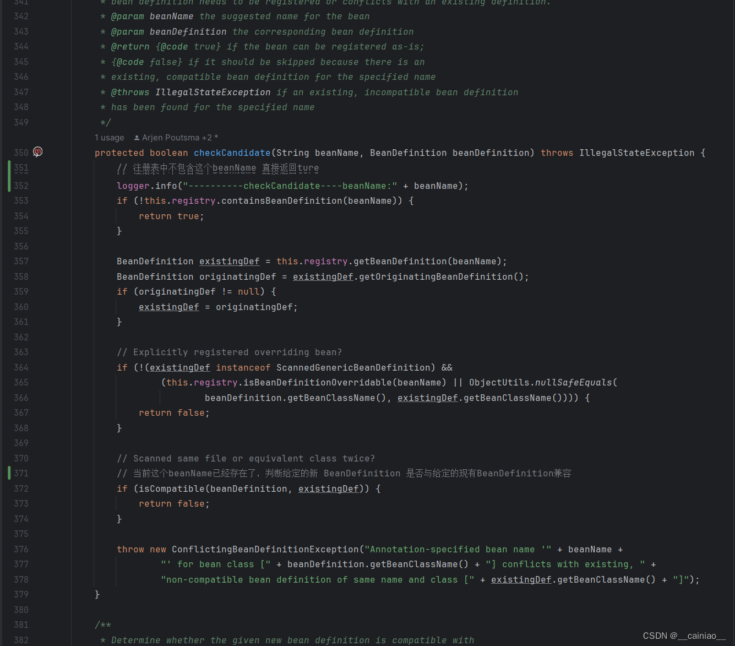The image size is (735, 646).
Task: Click "@param beanDefinition" in the Javadoc
Action: click(168, 32)
